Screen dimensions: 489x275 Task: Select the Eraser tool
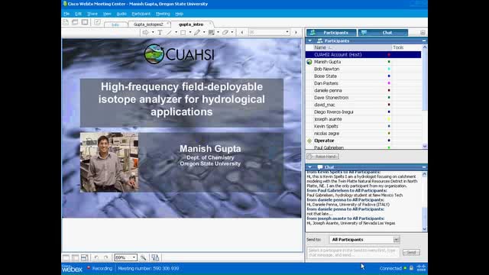tap(225, 32)
